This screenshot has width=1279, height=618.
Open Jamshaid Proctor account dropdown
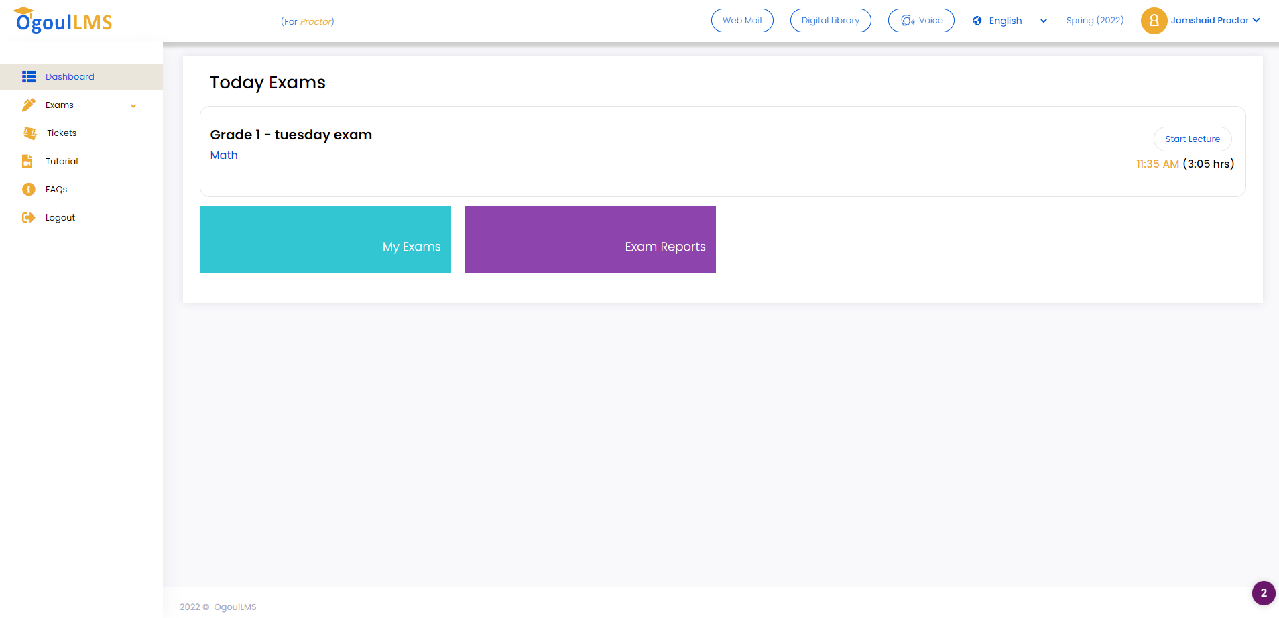coord(1215,21)
